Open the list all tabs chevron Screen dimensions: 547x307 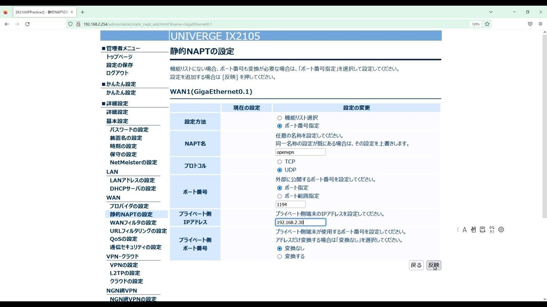(x=490, y=11)
